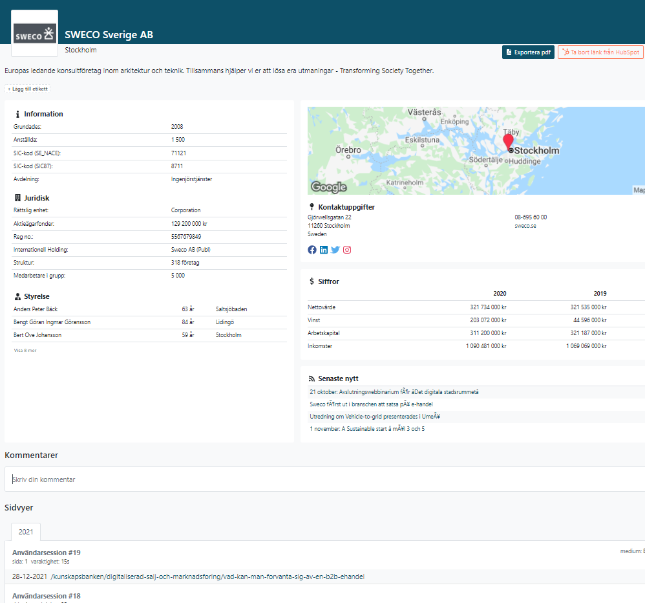Click the Ingenjörstjänster department value

point(192,179)
